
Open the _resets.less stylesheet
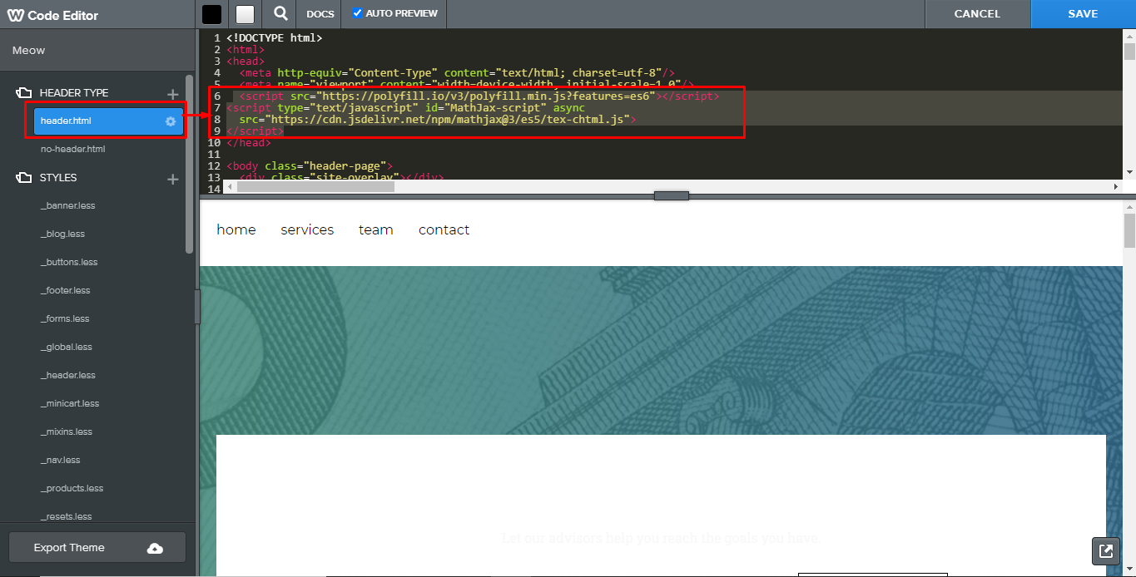pos(66,517)
